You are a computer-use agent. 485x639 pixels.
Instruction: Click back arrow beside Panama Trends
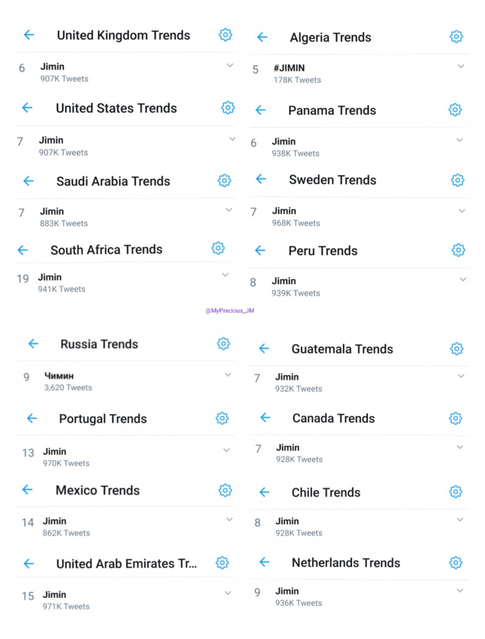(x=261, y=110)
